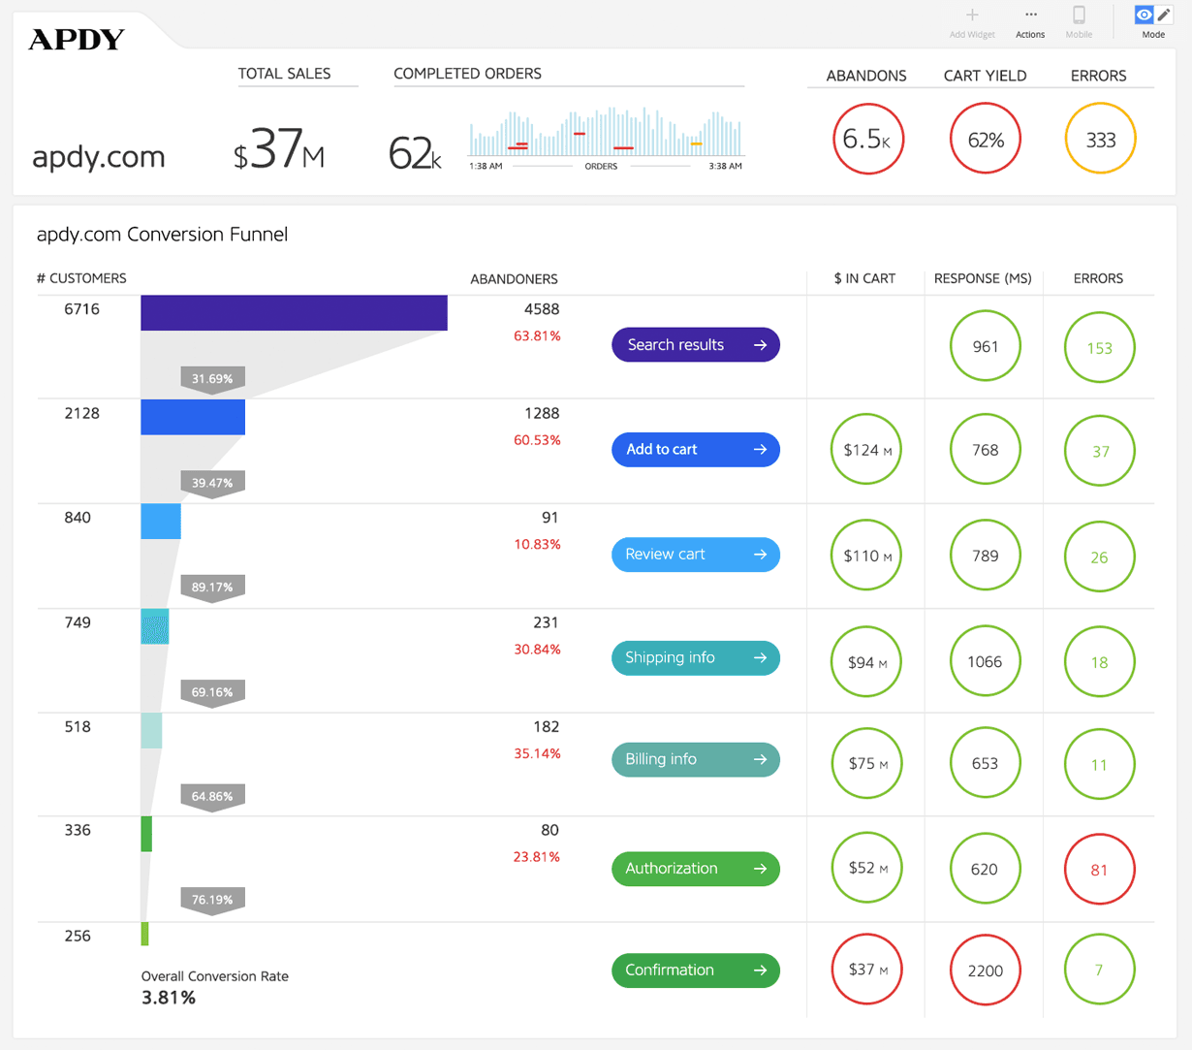Switch to edit mode pencil icon
The height and width of the screenshot is (1050, 1192).
(x=1163, y=15)
